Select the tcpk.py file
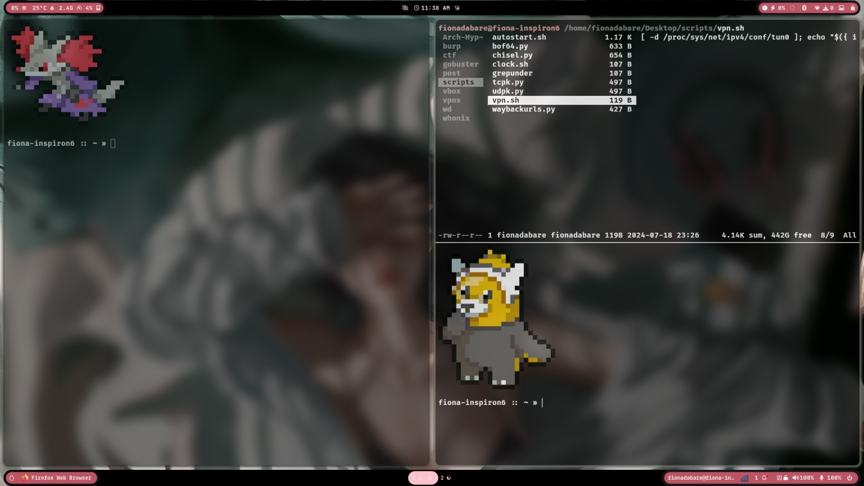 click(562, 82)
